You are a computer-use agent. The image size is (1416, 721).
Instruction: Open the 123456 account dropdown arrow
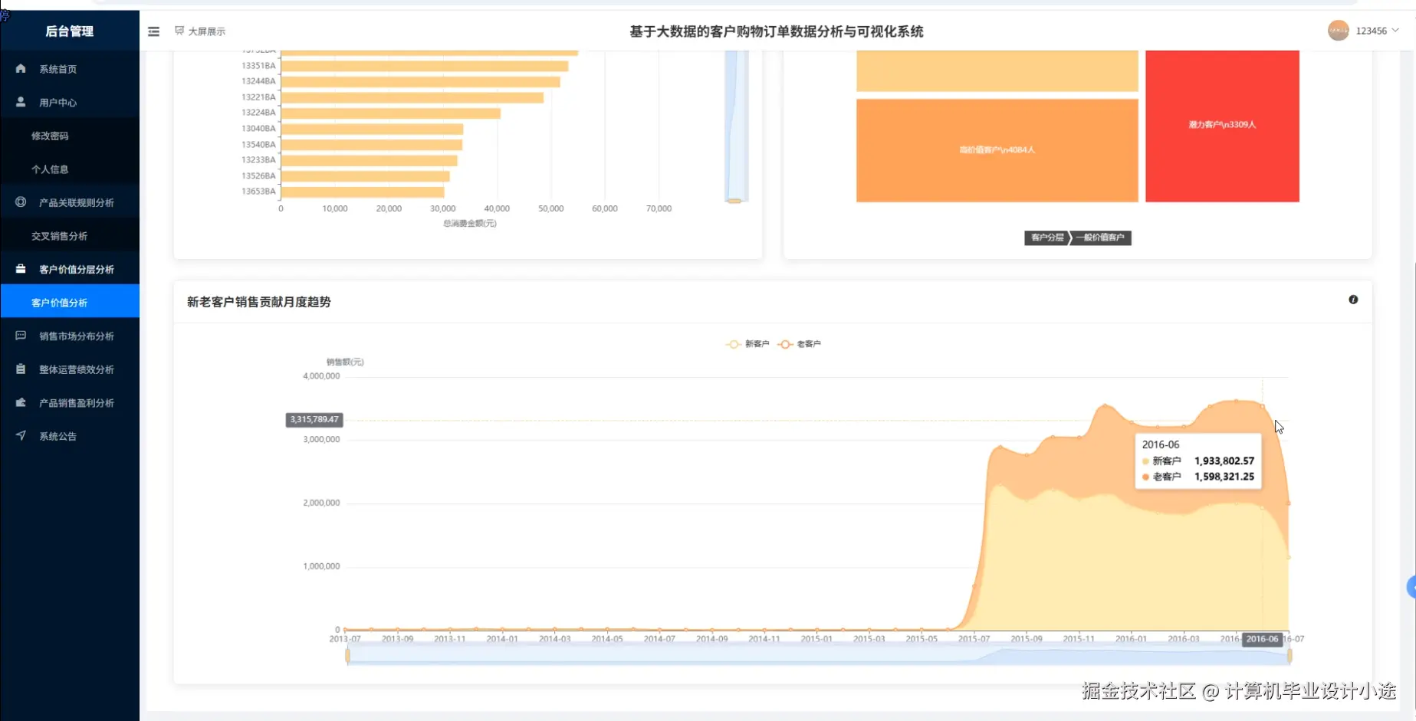coord(1395,31)
